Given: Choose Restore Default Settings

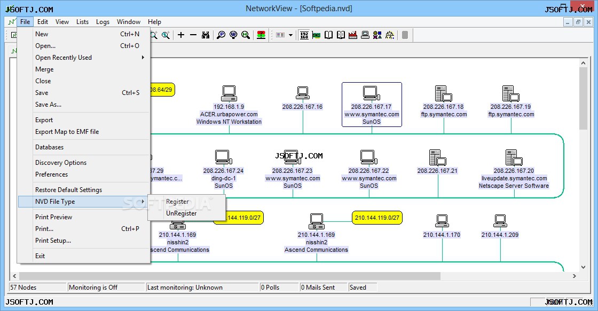Looking at the screenshot, I should tap(84, 190).
